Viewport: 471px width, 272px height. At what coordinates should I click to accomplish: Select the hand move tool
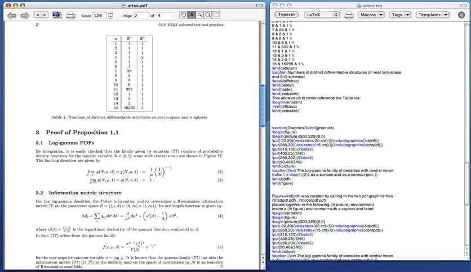[183, 15]
